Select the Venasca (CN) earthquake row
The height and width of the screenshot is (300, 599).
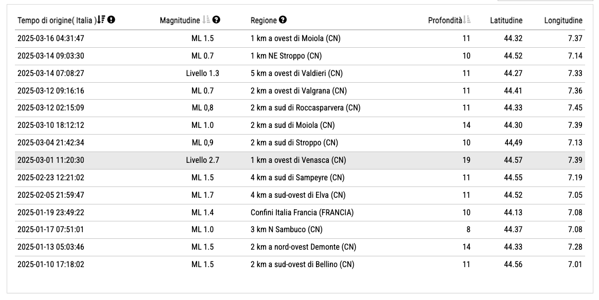point(298,160)
